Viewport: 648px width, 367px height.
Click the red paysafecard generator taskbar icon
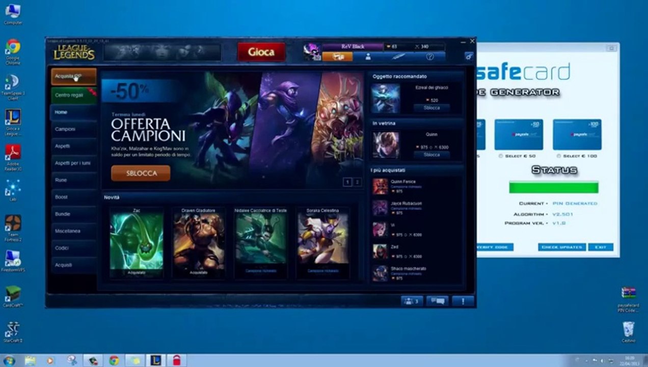click(176, 361)
